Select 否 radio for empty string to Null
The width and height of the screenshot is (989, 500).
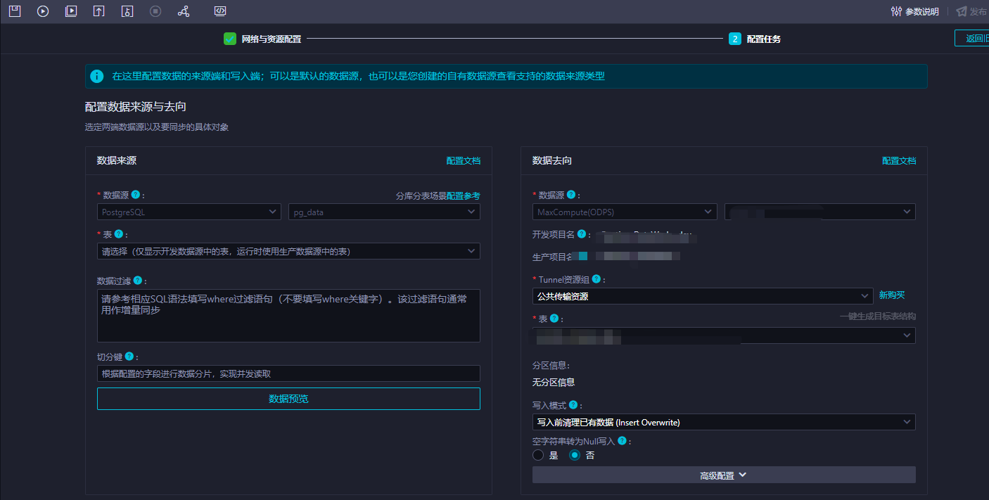tap(575, 455)
